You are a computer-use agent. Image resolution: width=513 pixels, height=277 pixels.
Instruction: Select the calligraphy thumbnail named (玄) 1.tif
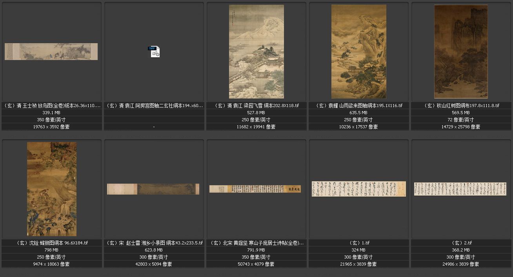pyautogui.click(x=358, y=189)
